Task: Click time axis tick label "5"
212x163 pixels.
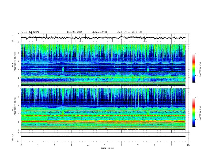Action: pyautogui.click(x=105, y=145)
